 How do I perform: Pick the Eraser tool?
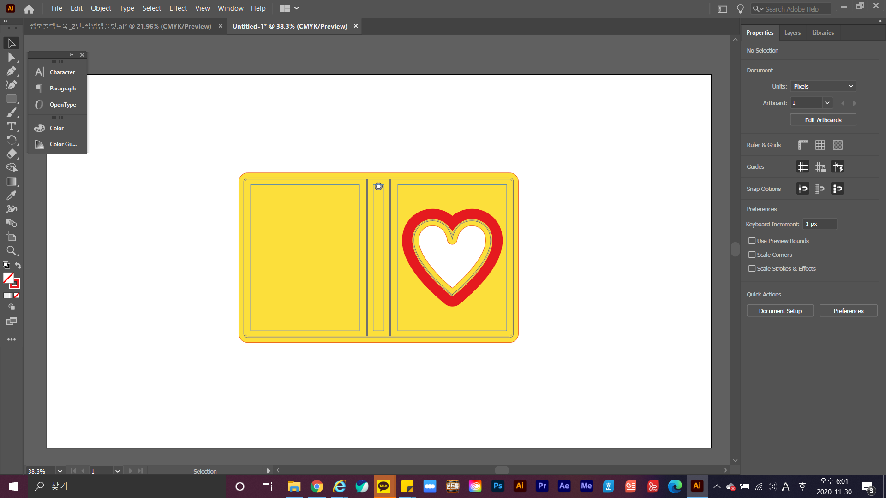click(11, 154)
